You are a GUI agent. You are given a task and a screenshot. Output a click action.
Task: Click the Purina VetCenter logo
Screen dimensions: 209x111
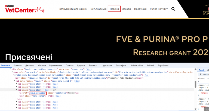click(25, 9)
